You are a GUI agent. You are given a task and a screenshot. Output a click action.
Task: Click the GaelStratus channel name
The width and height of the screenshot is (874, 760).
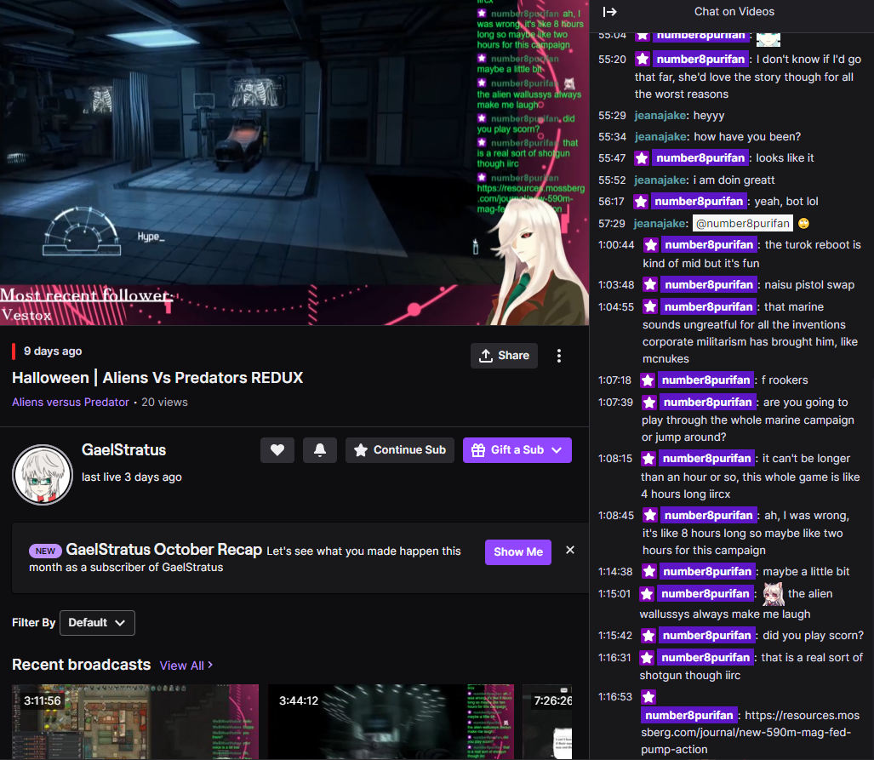(x=123, y=450)
